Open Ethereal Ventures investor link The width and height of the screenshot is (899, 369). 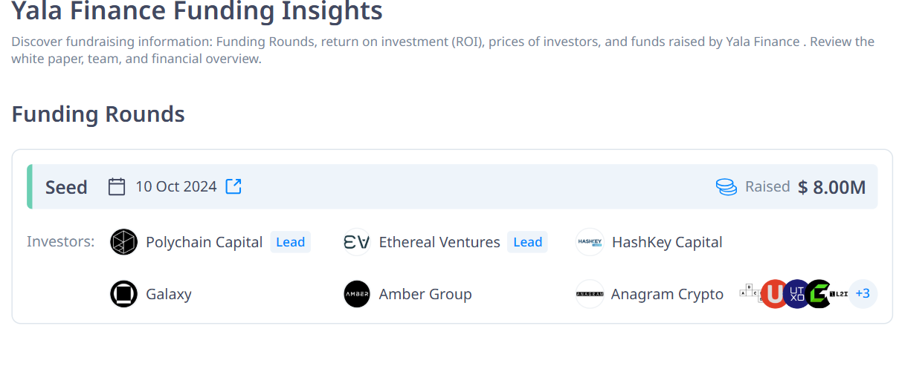(439, 242)
